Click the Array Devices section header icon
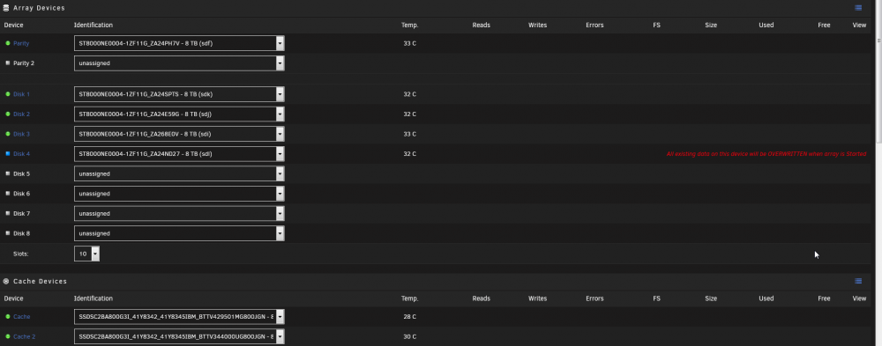Screen dimensions: 882x346 [x=6, y=8]
